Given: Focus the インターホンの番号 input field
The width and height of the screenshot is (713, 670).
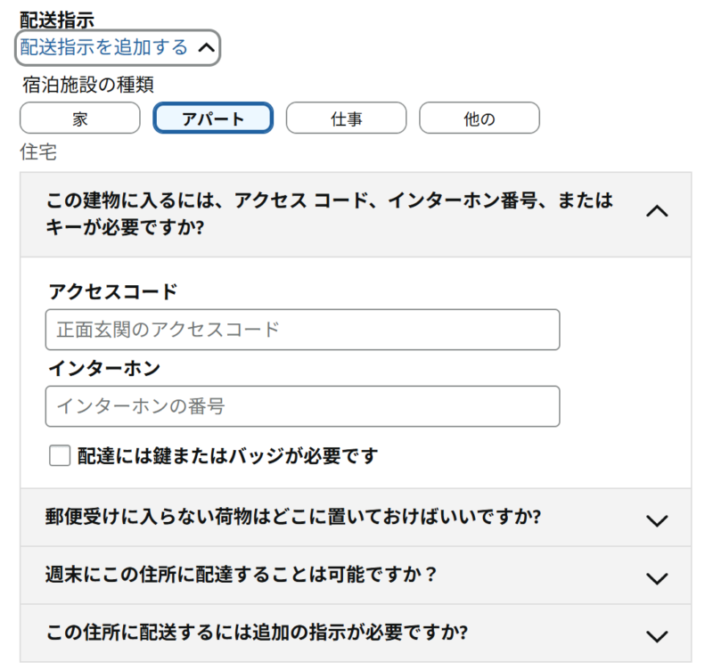Looking at the screenshot, I should [302, 406].
